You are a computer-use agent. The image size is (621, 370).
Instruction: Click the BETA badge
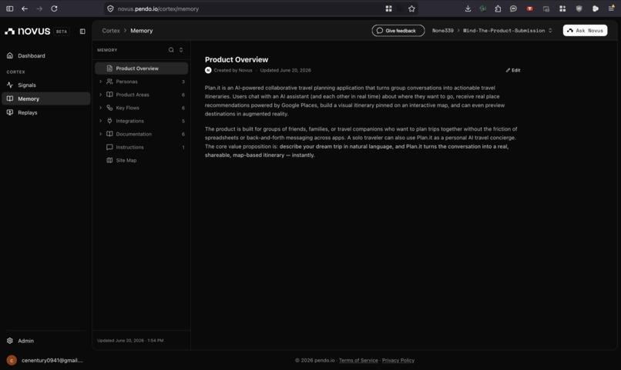(62, 32)
